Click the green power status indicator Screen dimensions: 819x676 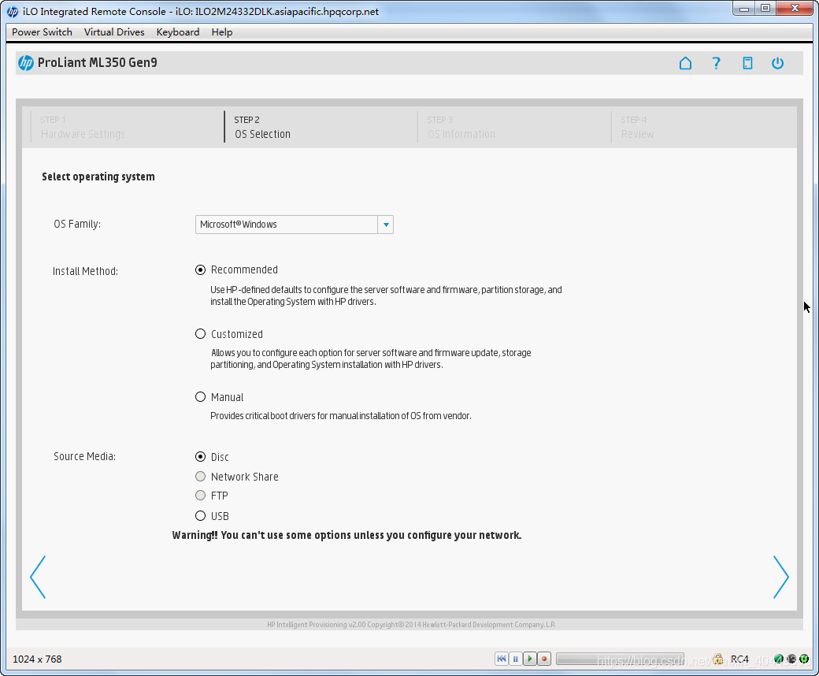point(804,659)
